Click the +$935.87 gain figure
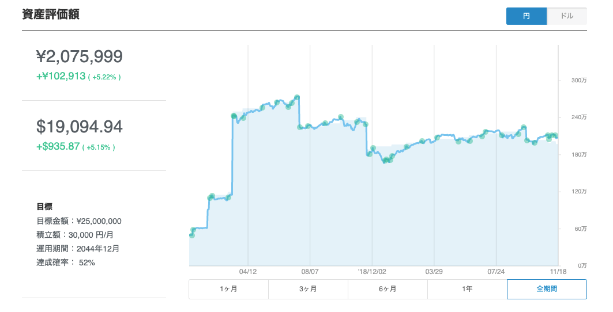This screenshot has width=613, height=312. pyautogui.click(x=58, y=146)
